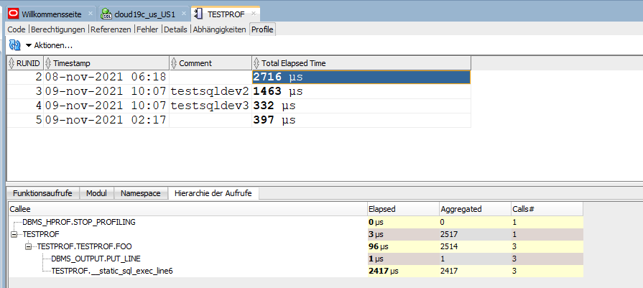
Task: Click the sort icon in the Timestamp header
Action: (x=48, y=63)
